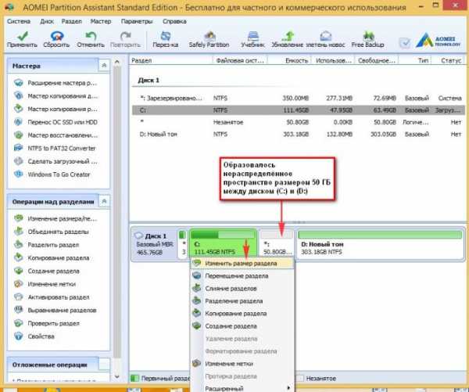Sort by Раздел column header
Screen dimensions: 469x392
pyautogui.click(x=171, y=60)
